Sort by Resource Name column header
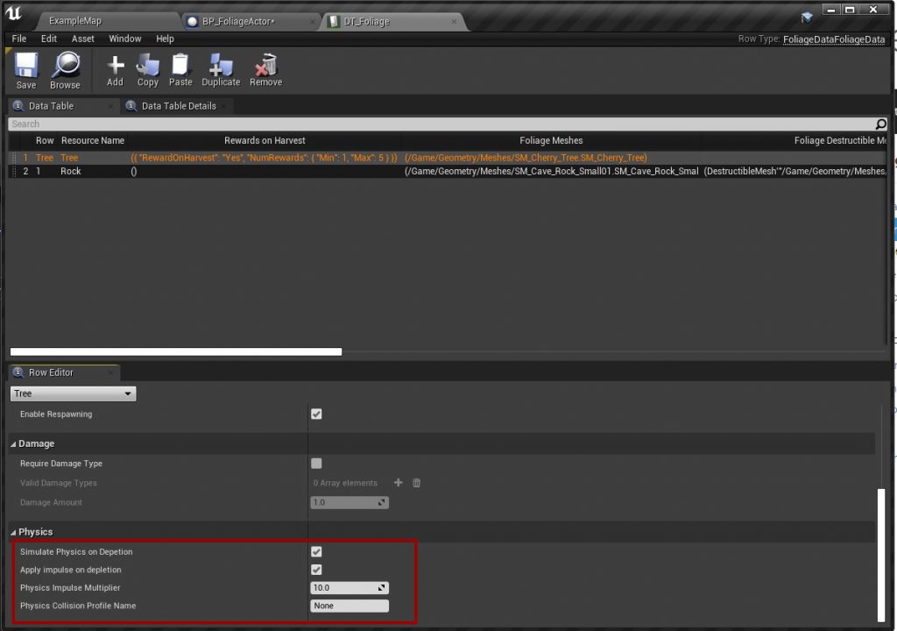 [x=93, y=140]
